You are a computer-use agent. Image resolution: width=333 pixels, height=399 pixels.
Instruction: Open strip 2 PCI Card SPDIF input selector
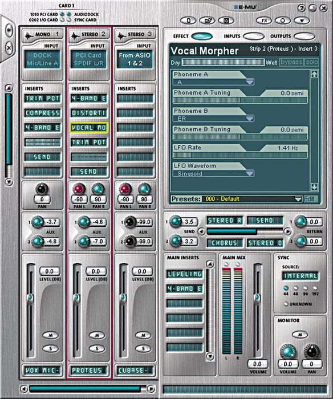(88, 59)
